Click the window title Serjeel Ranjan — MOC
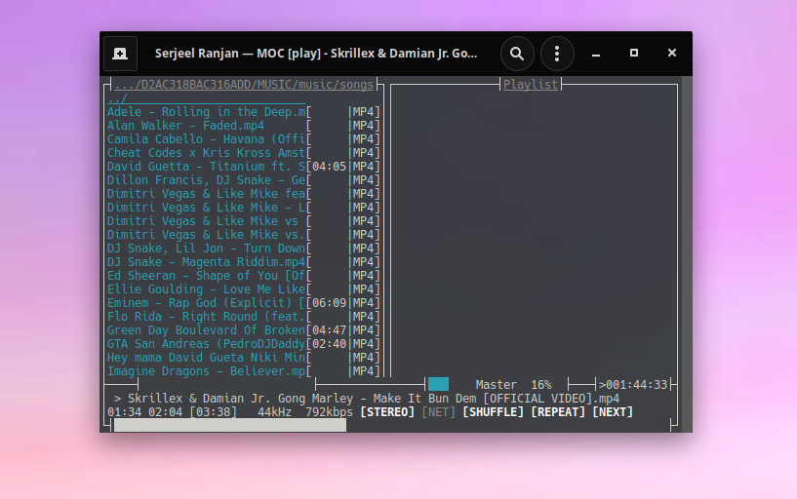 316,54
